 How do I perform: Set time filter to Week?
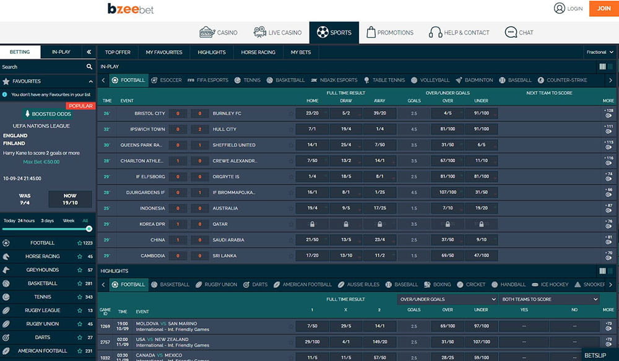(68, 220)
